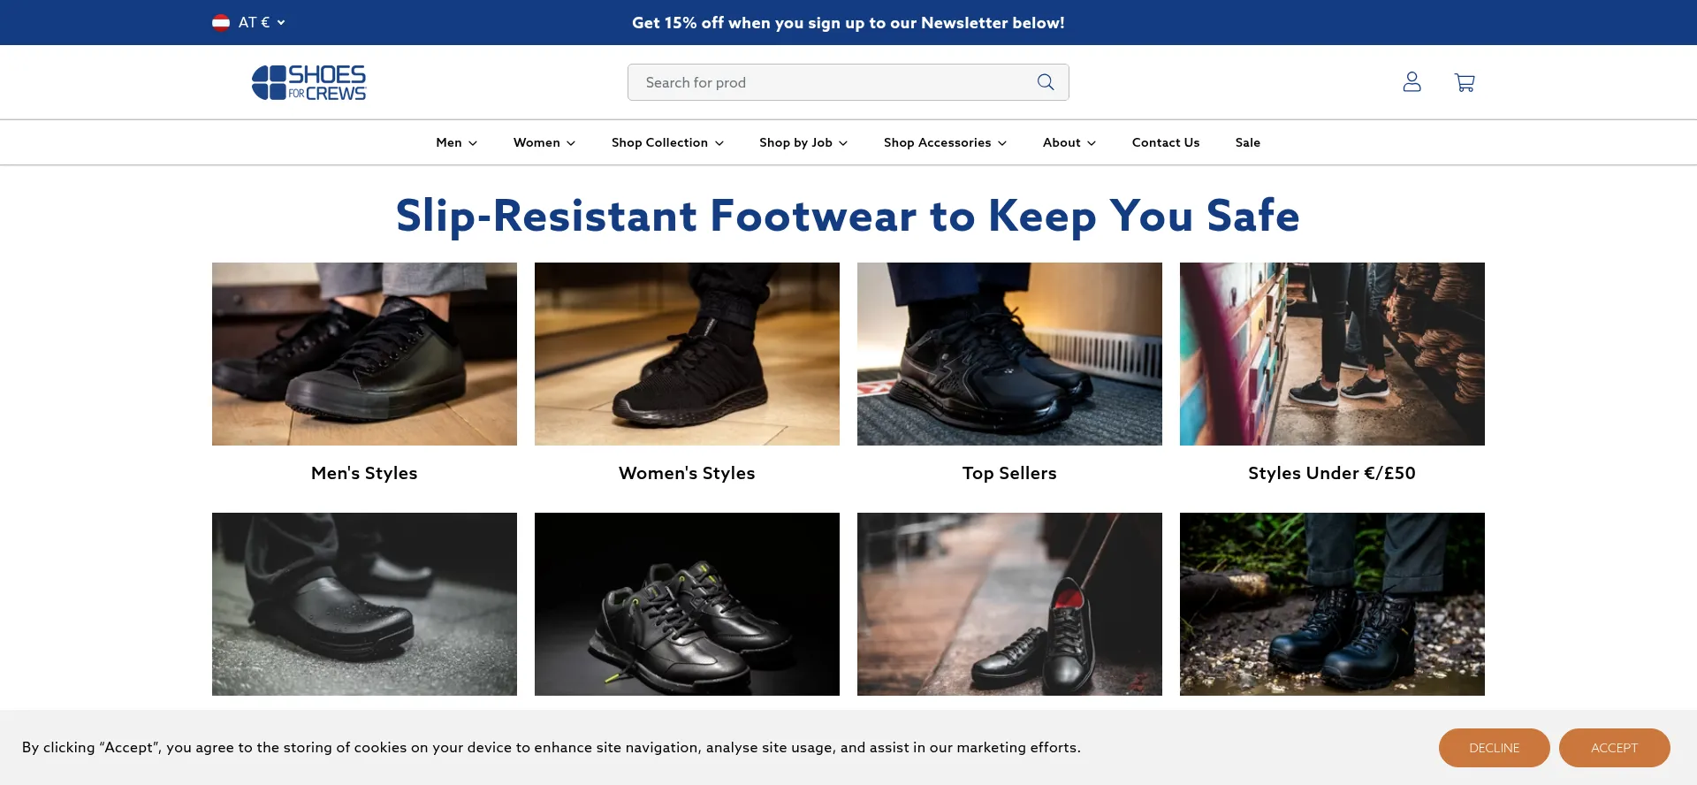Click the search magnifier icon
The height and width of the screenshot is (785, 1697).
coord(1046,82)
